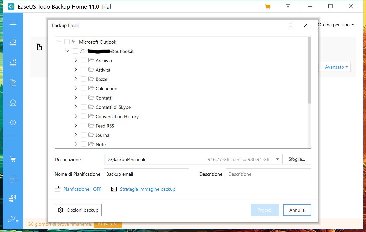The width and height of the screenshot is (366, 232).
Task: Maximize the Backup Email dialog
Action: 291,25
